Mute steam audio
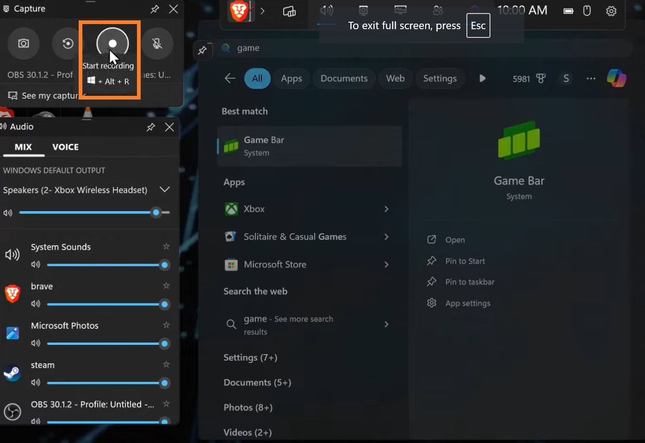The image size is (645, 443). (36, 383)
